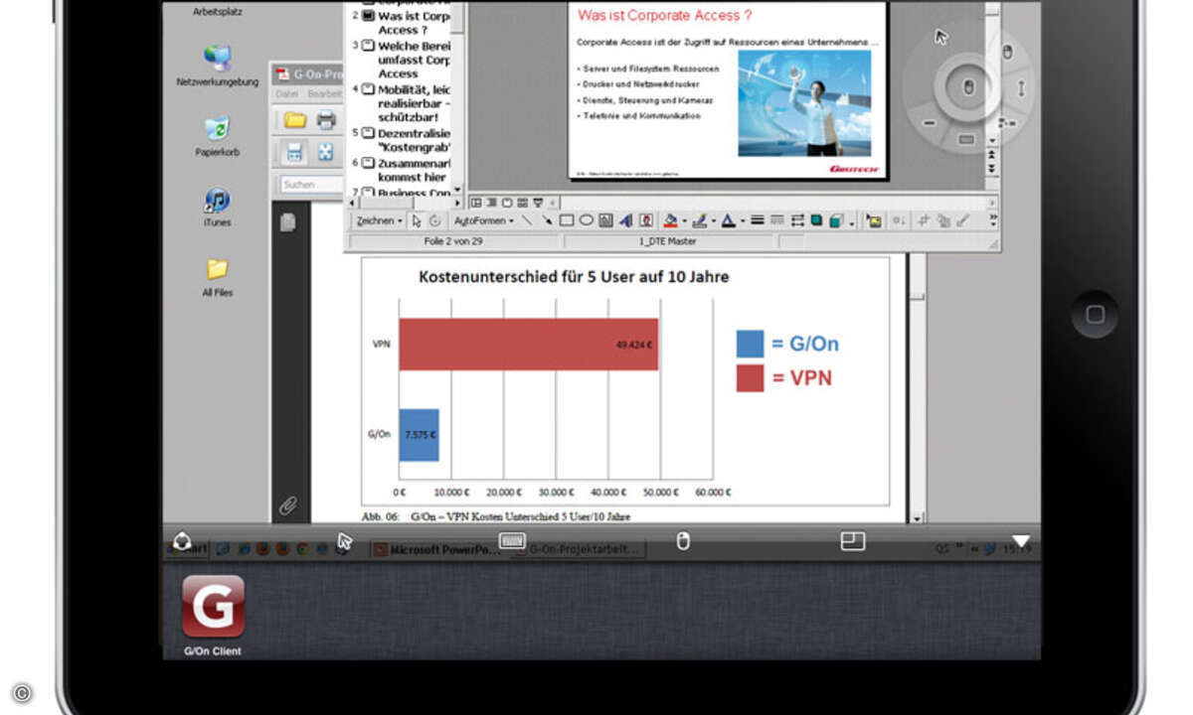
Task: Click the 'Folie 2 von 29' status bar text
Action: (452, 241)
